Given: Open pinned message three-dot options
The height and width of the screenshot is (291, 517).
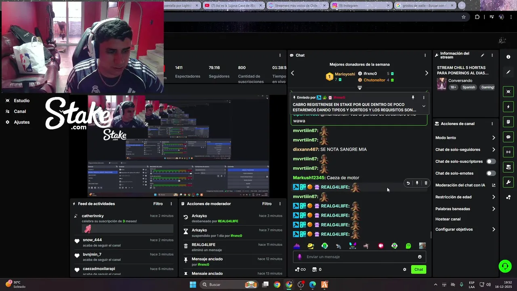Looking at the screenshot, I should click(424, 97).
